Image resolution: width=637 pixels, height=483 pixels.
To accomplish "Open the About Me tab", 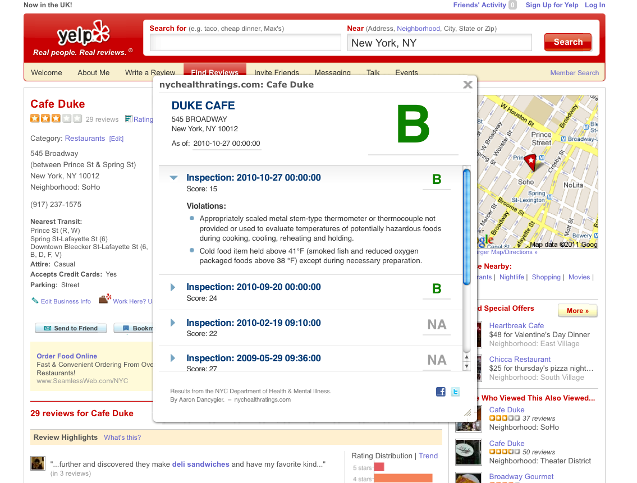I will [x=93, y=73].
